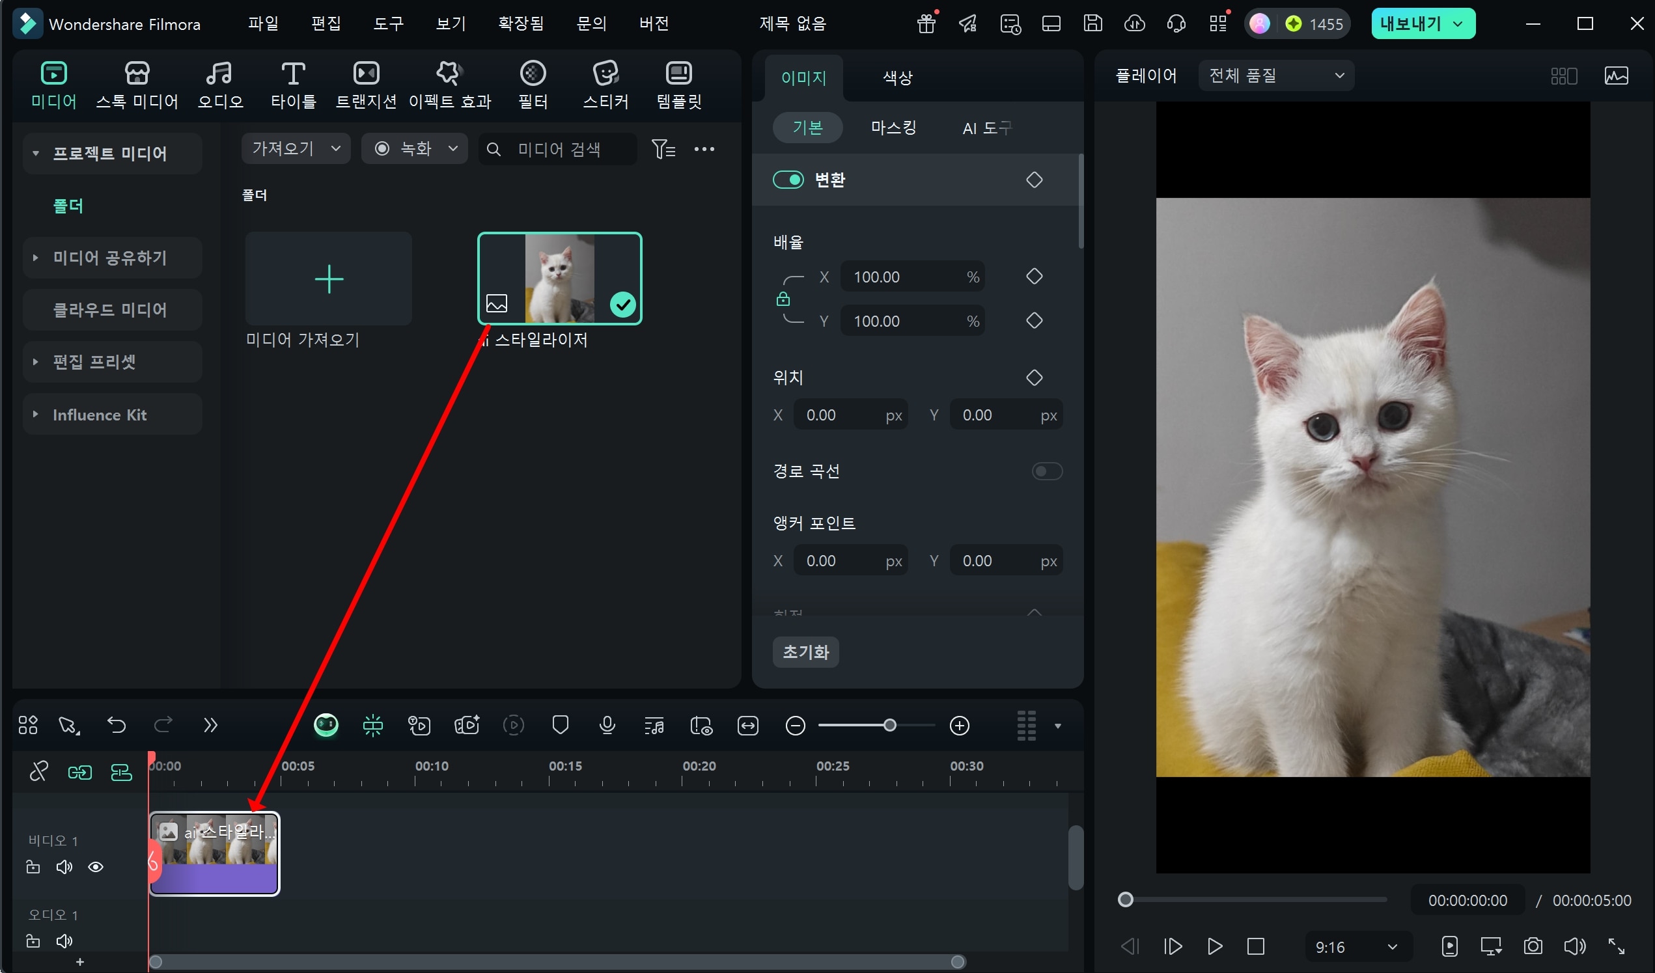Screen dimensions: 1655x973
Task: Open the 가져오기 import dropdown
Action: [x=296, y=149]
